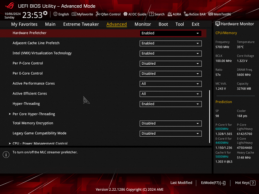This screenshot has width=259, height=194.
Task: Click Prediction section heading
Action: 224,102
